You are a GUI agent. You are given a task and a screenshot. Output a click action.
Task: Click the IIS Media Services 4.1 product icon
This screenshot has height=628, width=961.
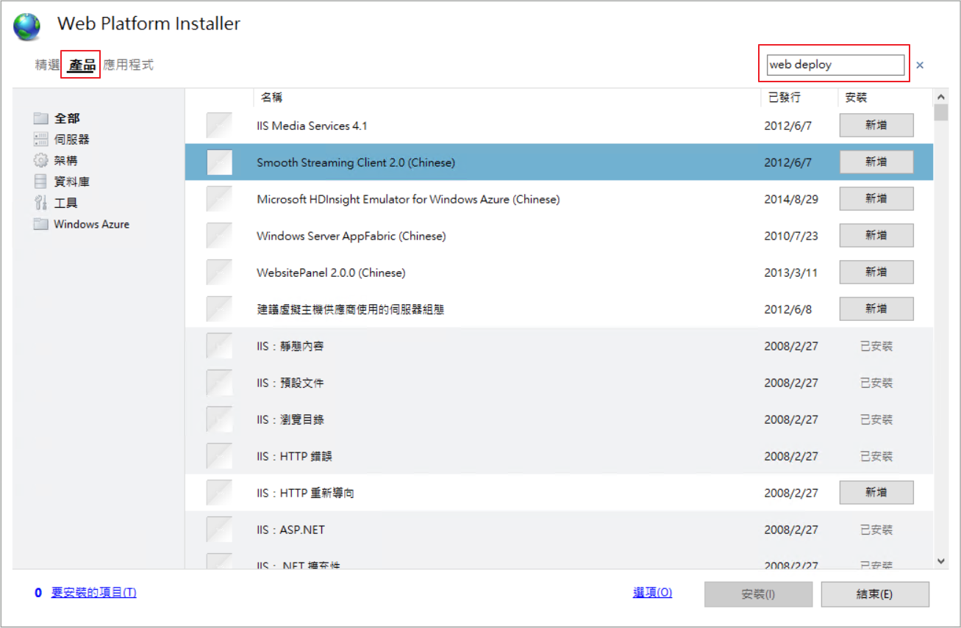[x=219, y=126]
